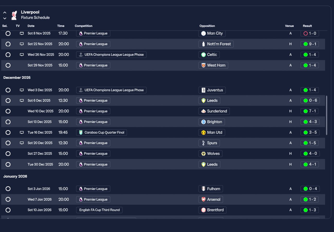Select the Nott'm Forest fixture radio button
Image resolution: width=334 pixels, height=232 pixels.
tap(8, 44)
